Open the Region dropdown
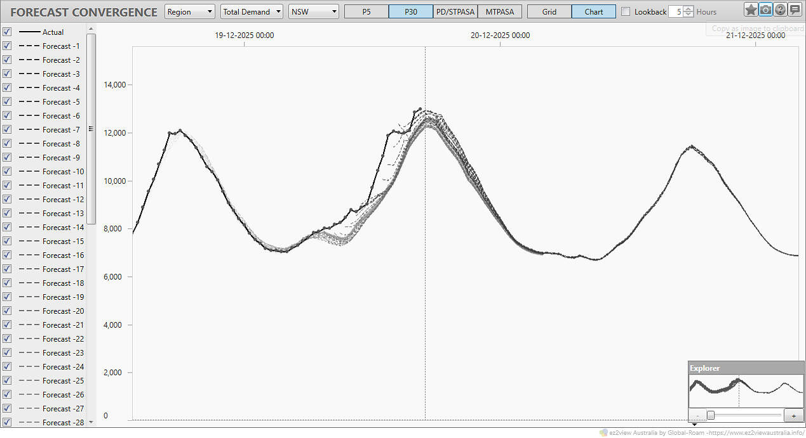Screen dimensions: 806x438 click(190, 11)
